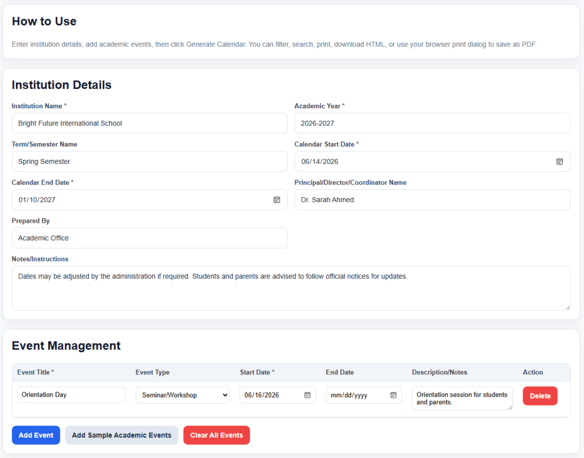Open event Start Date calendar icon
This screenshot has height=458, width=584.
click(x=307, y=395)
